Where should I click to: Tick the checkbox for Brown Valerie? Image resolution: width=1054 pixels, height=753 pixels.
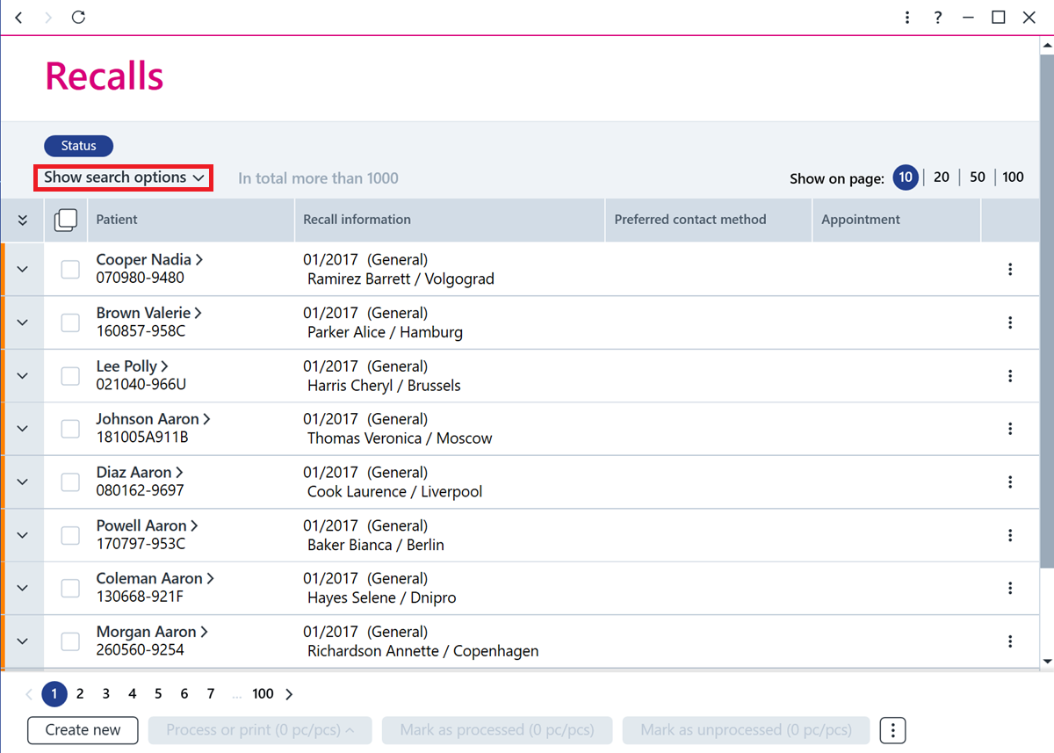[70, 322]
